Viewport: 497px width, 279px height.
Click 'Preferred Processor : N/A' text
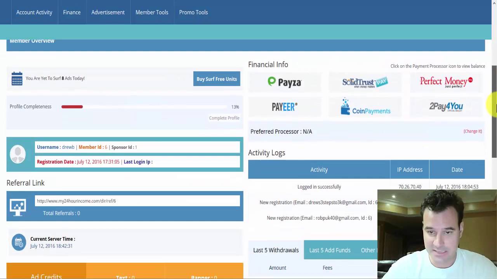(x=281, y=132)
